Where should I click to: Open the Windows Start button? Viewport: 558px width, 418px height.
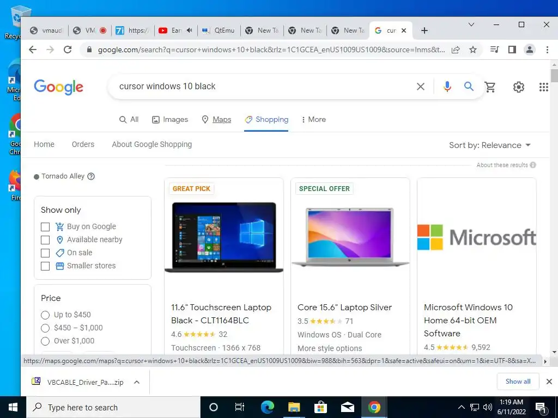click(x=13, y=407)
